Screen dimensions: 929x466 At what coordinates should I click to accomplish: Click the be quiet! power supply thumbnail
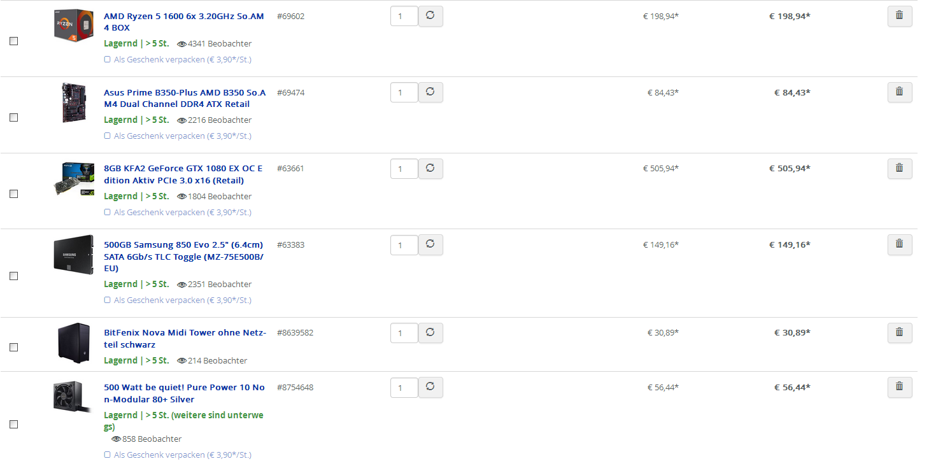point(68,397)
